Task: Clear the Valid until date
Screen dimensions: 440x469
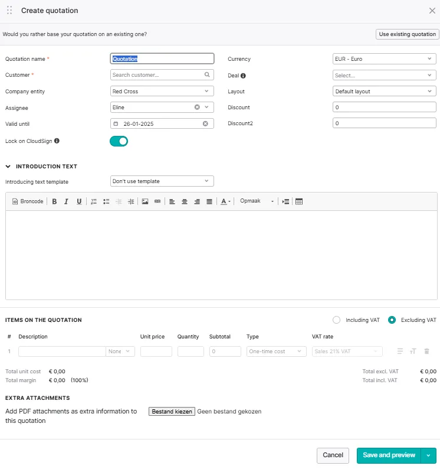Action: click(205, 123)
